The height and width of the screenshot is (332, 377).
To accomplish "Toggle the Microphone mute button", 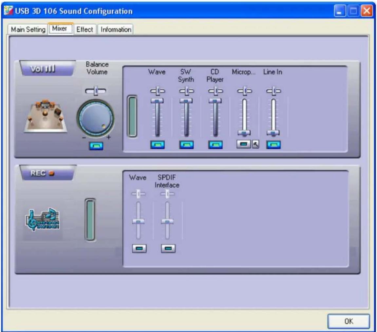I will [244, 144].
